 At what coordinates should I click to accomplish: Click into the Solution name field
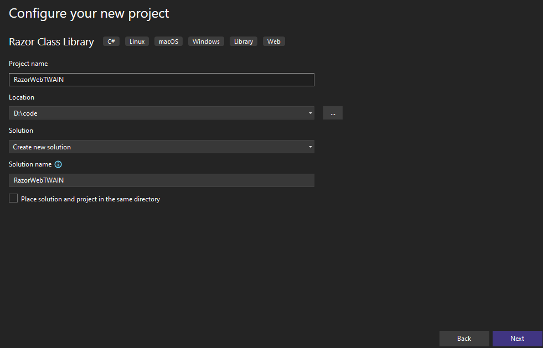[161, 180]
